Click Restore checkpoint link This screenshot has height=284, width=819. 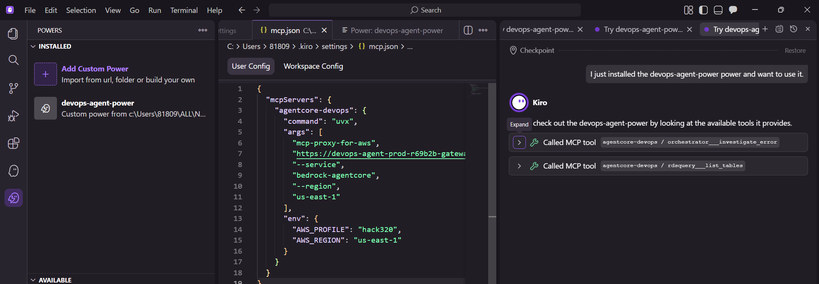point(795,50)
